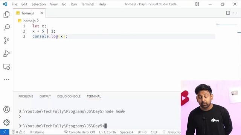Open the Terminal menu
Image resolution: width=241 pixels, height=135 pixels.
[88, 4]
